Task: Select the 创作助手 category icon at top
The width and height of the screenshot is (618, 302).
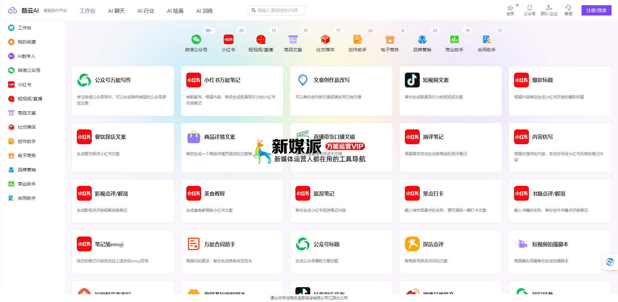Action: click(357, 39)
